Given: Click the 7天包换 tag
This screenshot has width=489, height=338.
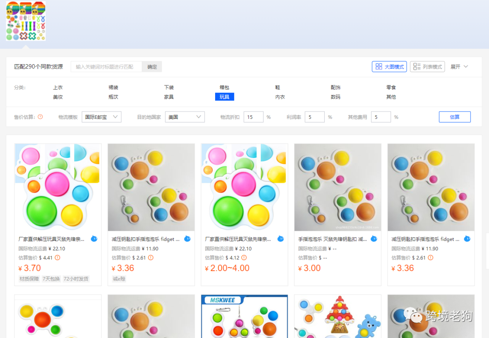Looking at the screenshot, I should coord(51,279).
